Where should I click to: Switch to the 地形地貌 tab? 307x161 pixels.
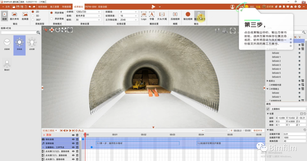pyautogui.click(x=42, y=7)
